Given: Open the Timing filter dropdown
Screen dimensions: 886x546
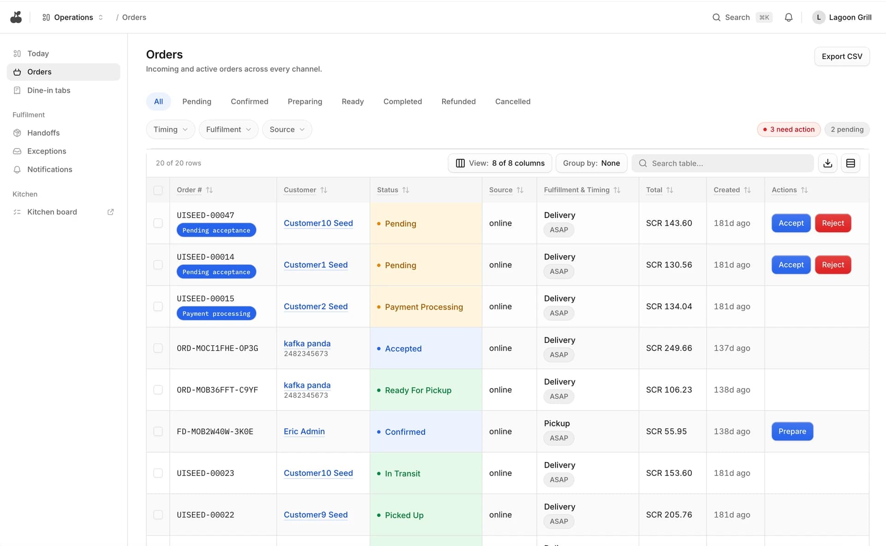Looking at the screenshot, I should click(x=170, y=129).
